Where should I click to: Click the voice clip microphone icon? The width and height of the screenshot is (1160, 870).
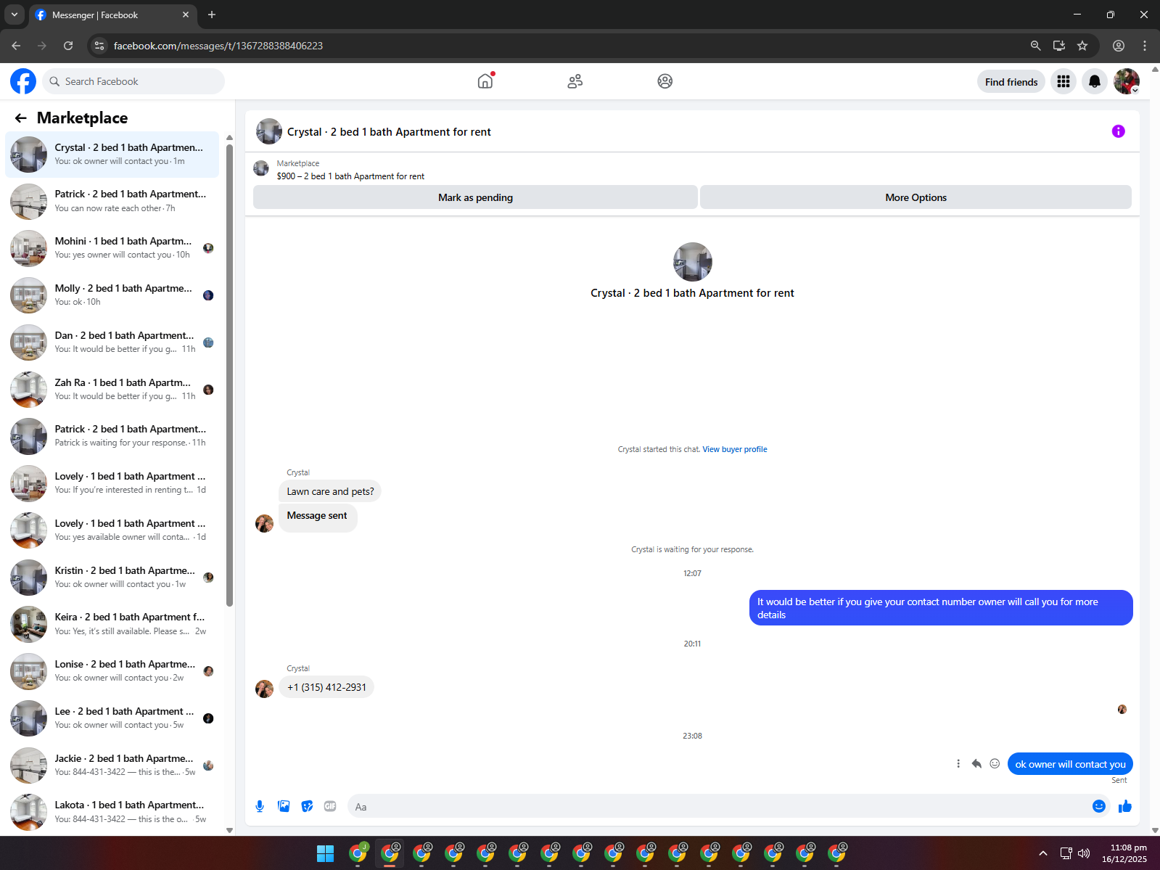(x=260, y=806)
